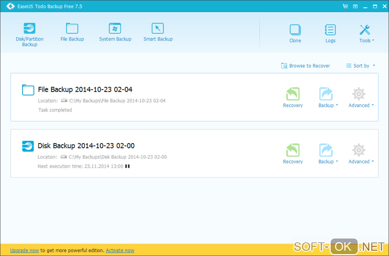389x256 pixels.
Task: View the Logs
Action: [330, 33]
